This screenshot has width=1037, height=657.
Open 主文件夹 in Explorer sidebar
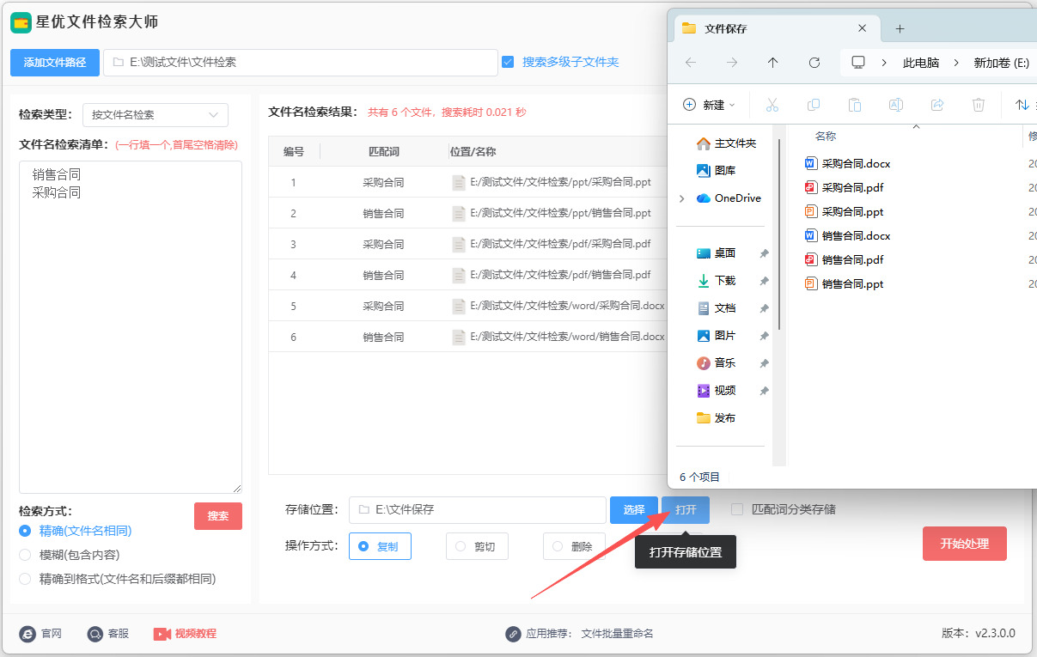(x=727, y=143)
